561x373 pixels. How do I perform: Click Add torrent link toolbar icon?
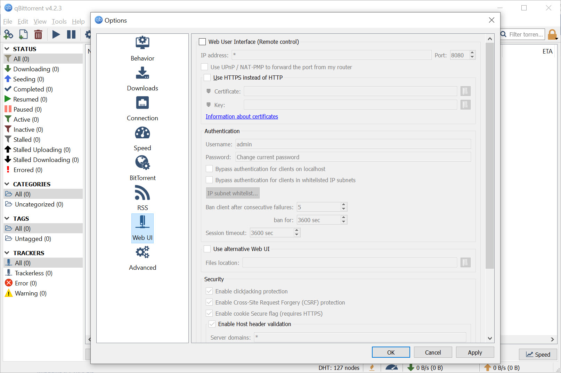(8, 34)
